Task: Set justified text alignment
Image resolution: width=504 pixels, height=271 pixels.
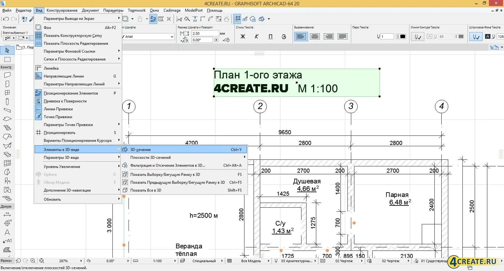Action: click(342, 37)
